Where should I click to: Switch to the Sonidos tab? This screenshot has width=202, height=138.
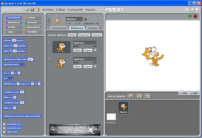(93, 28)
